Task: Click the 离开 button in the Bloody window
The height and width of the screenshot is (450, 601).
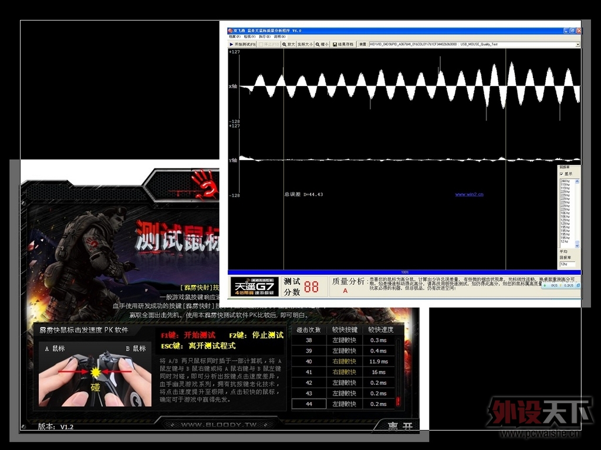Action: pos(400,427)
